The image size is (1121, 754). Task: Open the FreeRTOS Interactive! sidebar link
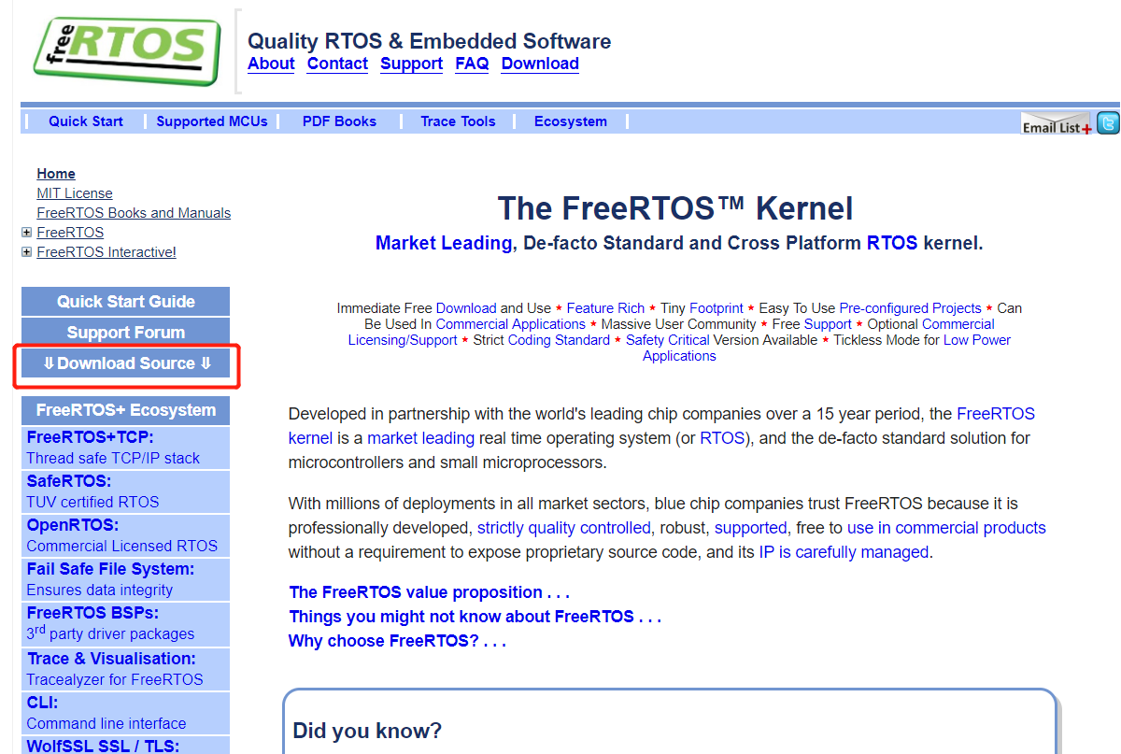coord(106,252)
